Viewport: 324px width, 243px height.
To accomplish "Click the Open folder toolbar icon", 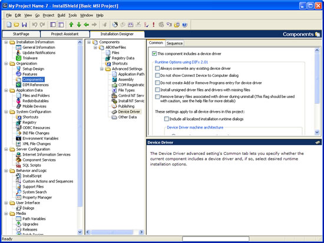I will pos(16,25).
